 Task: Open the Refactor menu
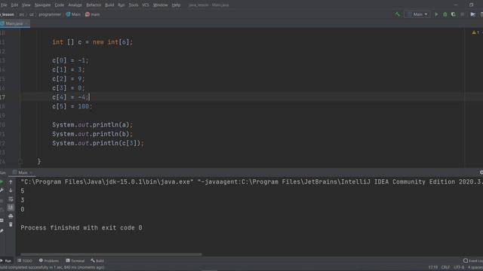(x=94, y=5)
